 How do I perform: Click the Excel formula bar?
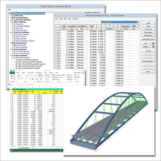click(x=58, y=84)
